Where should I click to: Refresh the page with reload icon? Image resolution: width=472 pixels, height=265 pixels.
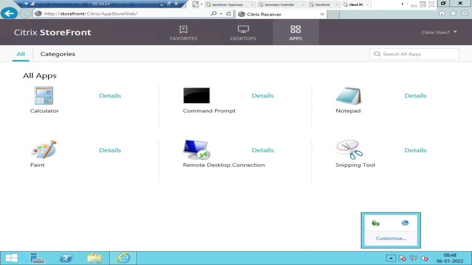(x=229, y=14)
